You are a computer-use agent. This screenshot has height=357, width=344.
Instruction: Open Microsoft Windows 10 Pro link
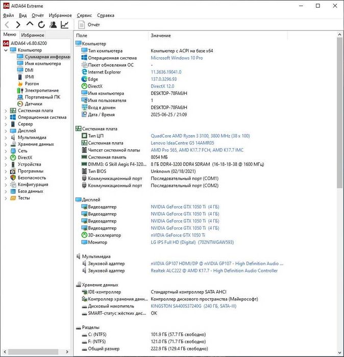point(177,58)
